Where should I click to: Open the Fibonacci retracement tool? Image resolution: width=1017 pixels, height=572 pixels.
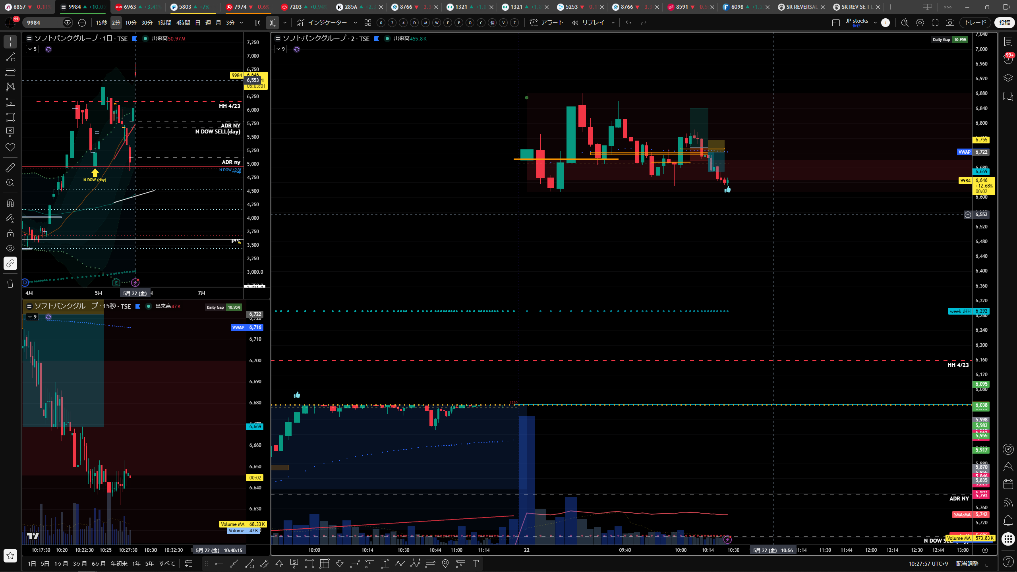pyautogui.click(x=10, y=72)
